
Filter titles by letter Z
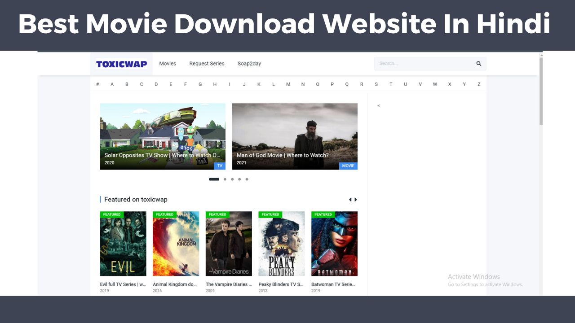[x=479, y=84]
